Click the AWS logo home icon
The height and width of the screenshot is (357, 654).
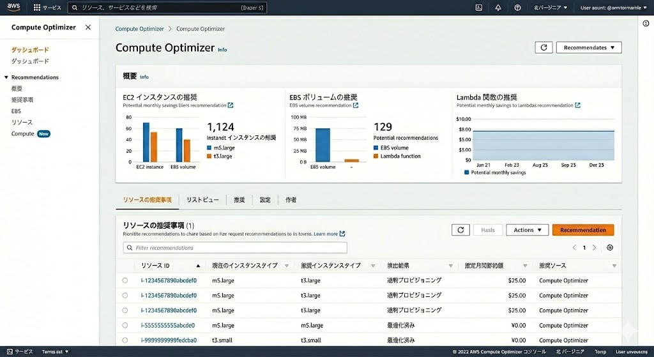click(13, 7)
